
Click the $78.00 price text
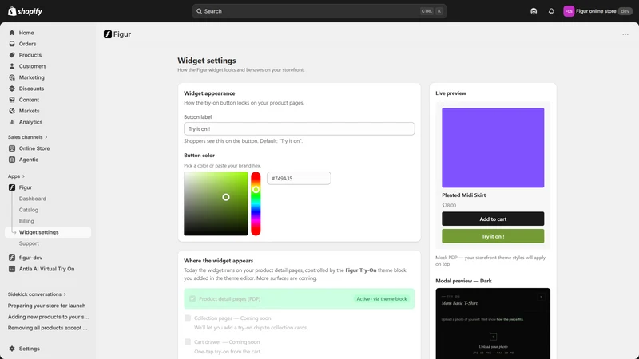click(x=449, y=206)
